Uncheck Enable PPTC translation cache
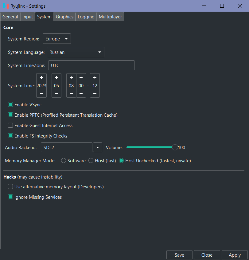 [x=10, y=115]
